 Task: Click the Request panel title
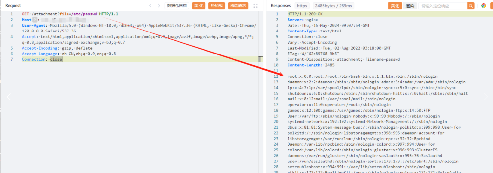[x=13, y=6]
